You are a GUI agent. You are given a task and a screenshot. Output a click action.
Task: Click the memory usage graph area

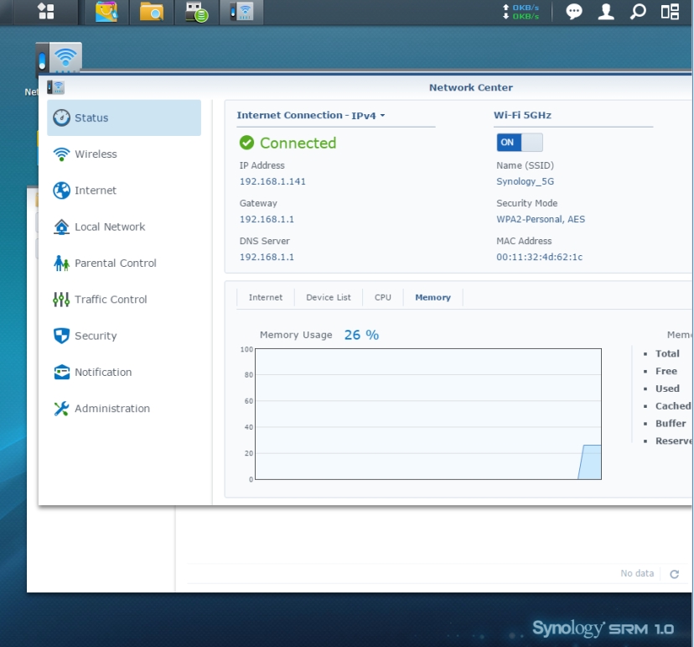pos(427,414)
